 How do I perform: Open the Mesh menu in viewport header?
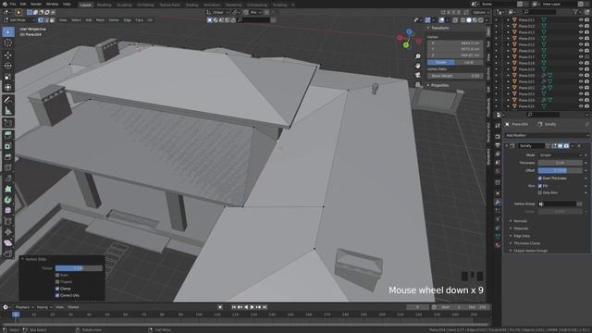pos(100,20)
